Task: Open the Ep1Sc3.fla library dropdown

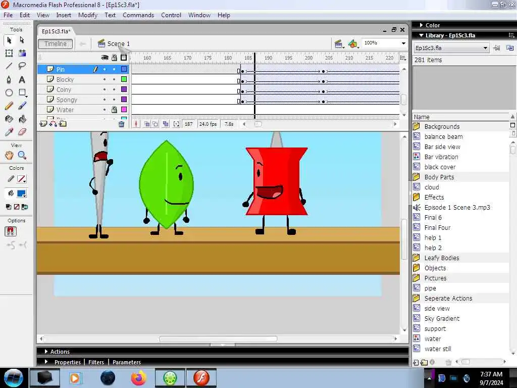Action: 451,48
